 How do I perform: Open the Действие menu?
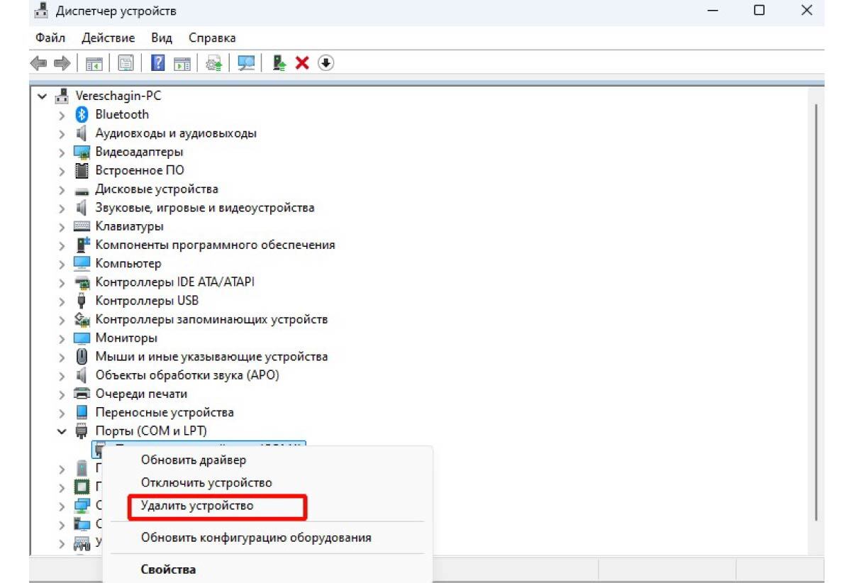tap(108, 38)
